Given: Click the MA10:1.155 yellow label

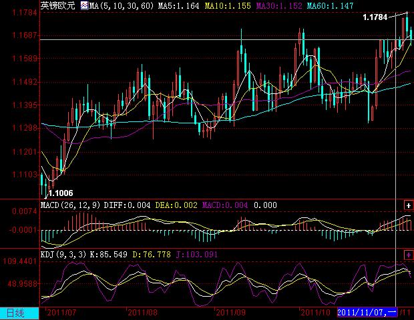Looking at the screenshot, I should pos(228,5).
